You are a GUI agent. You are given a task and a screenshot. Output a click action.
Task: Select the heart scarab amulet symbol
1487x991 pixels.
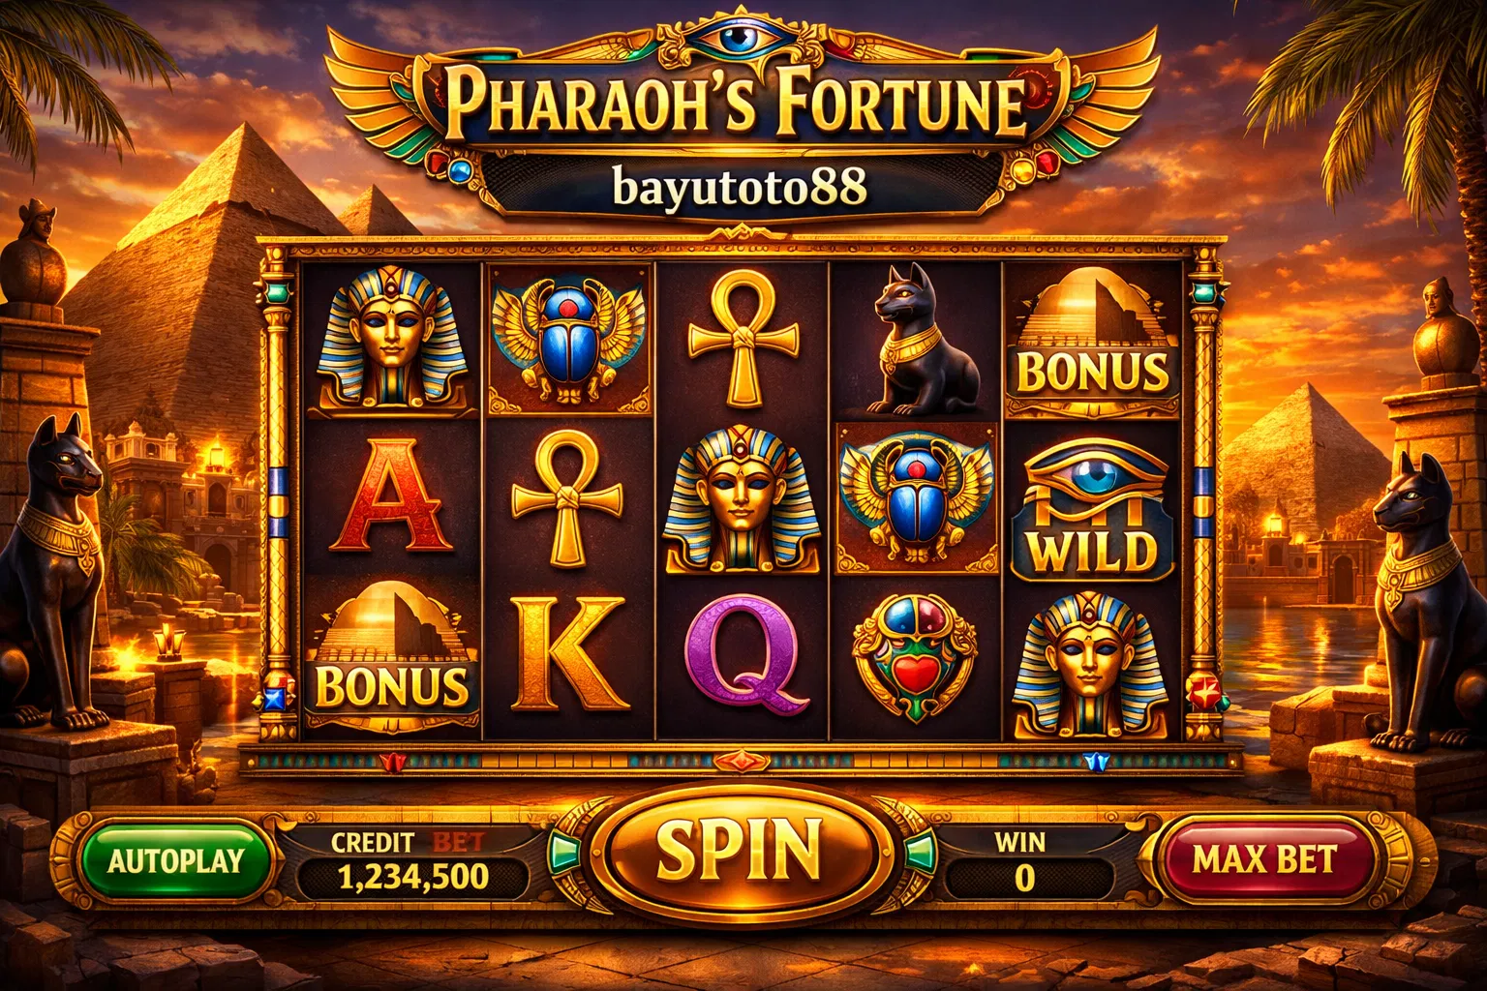click(x=915, y=655)
